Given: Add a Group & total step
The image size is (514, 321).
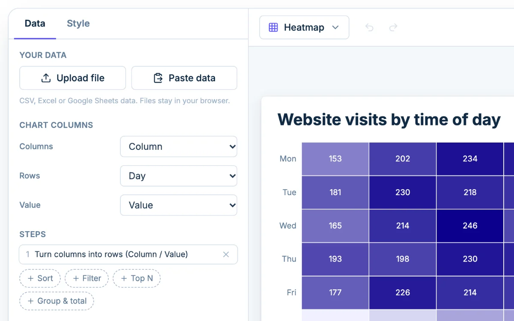Looking at the screenshot, I should click(x=57, y=301).
